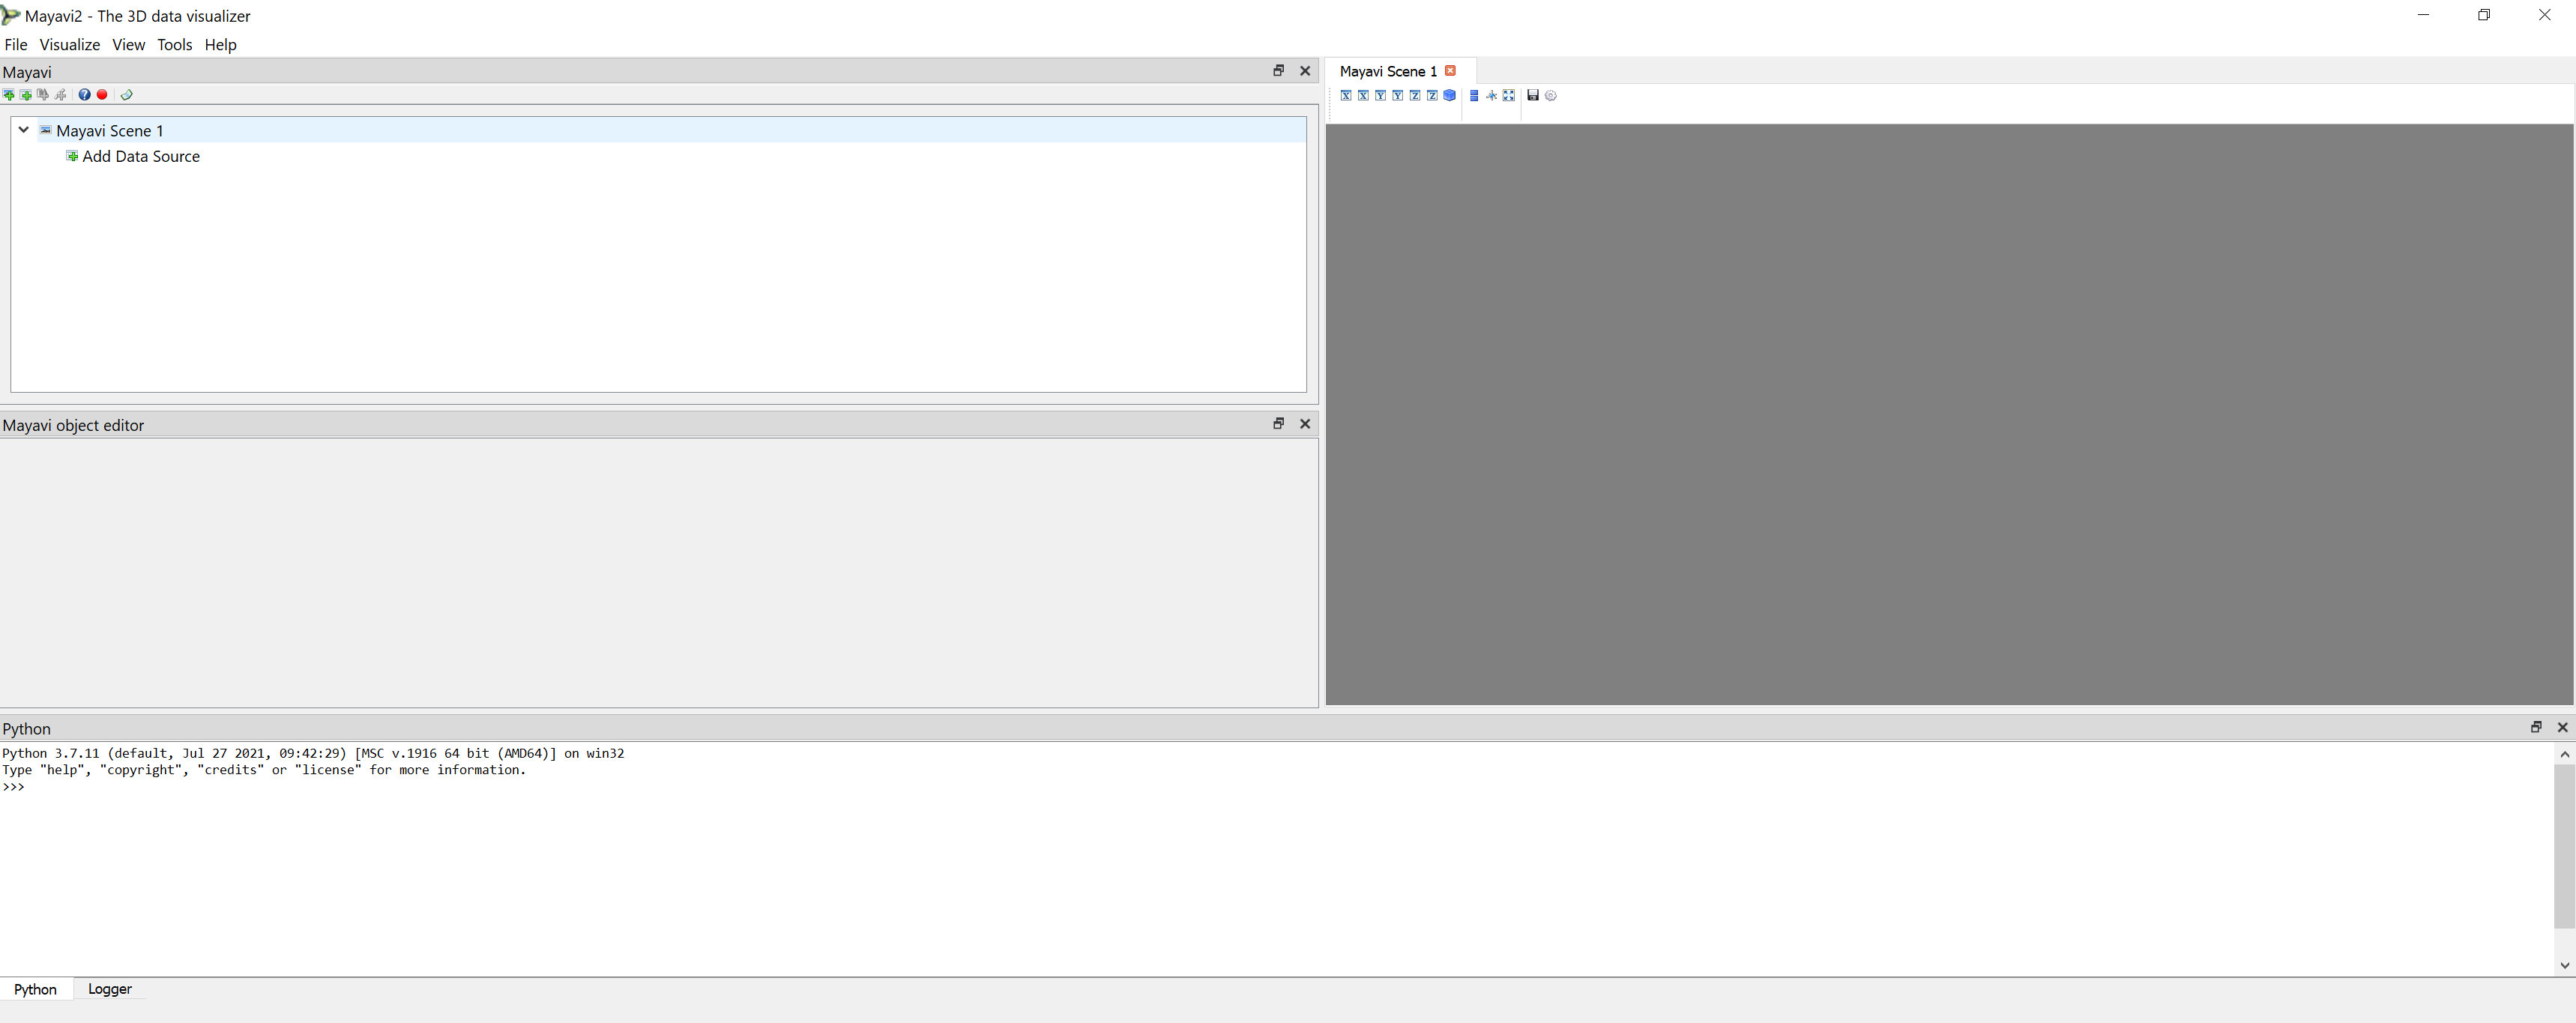
Task: Open the Visualize menu
Action: pos(69,45)
